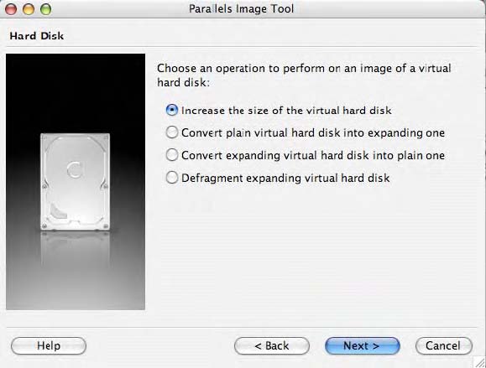Image resolution: width=486 pixels, height=368 pixels.
Task: Click the window resize grip in corner
Action: point(480,362)
